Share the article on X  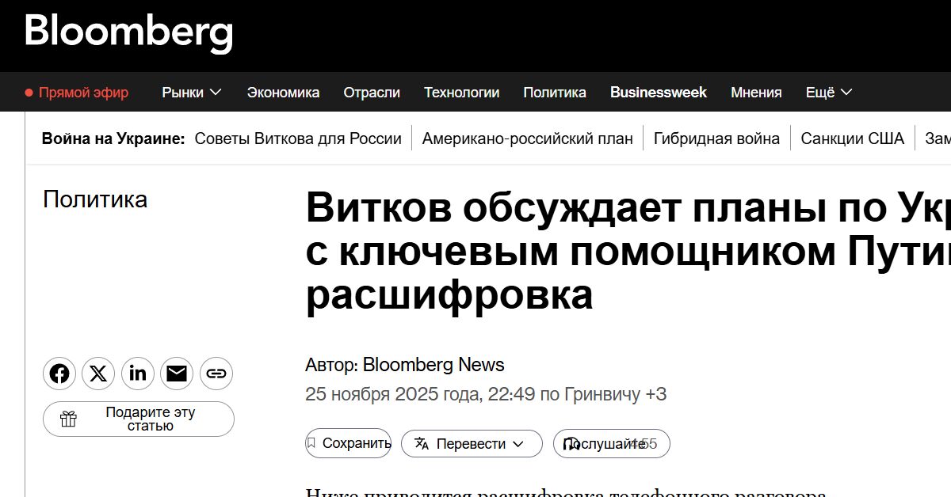point(98,374)
